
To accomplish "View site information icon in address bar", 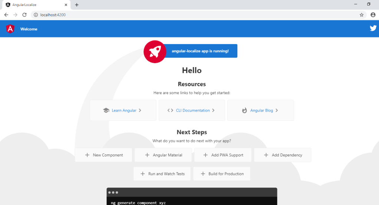I will coord(36,15).
